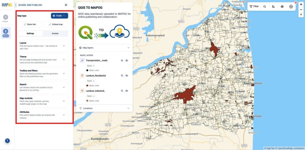The width and height of the screenshot is (305, 150).
Task: Zoom to the Landuse_Industrial_ layer
Action: 122,91
